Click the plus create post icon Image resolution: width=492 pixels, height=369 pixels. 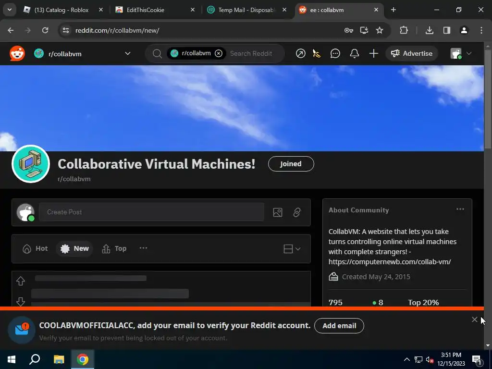[373, 54]
